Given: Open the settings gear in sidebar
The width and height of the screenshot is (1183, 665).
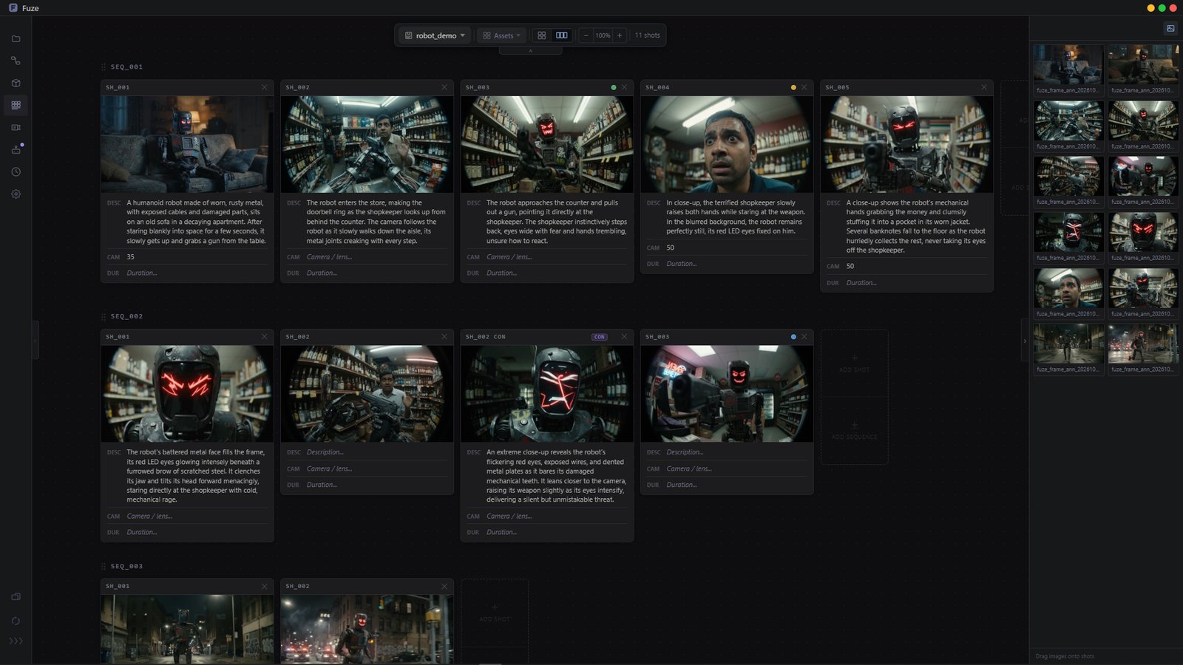Looking at the screenshot, I should pos(16,194).
